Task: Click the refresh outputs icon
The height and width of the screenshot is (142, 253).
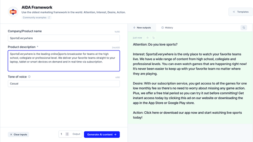Action: tap(244, 28)
